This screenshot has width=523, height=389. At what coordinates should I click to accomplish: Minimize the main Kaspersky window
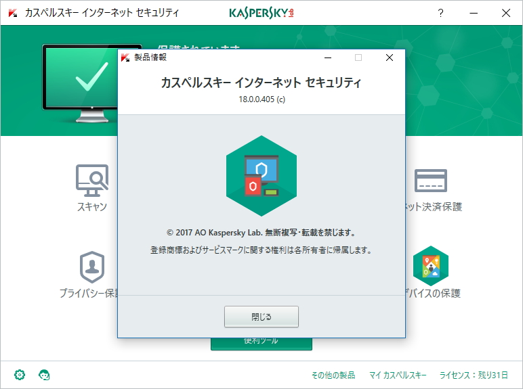point(474,13)
